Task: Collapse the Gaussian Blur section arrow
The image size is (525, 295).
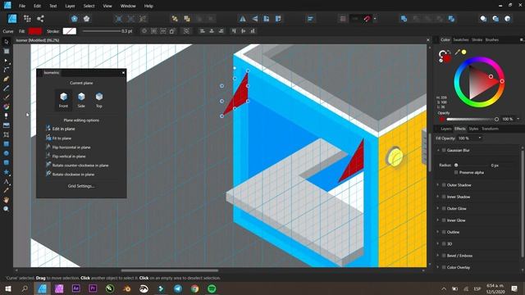Action: [x=437, y=150]
